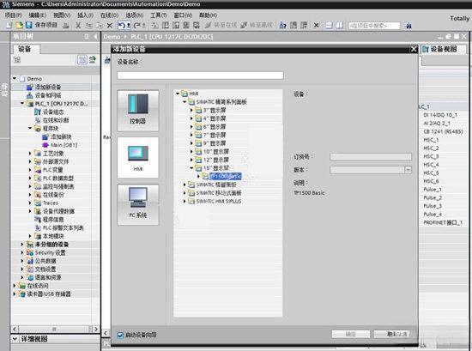This screenshot has height=351, width=472.
Task: Click the delete X icon beside paste
Action: 110,26
